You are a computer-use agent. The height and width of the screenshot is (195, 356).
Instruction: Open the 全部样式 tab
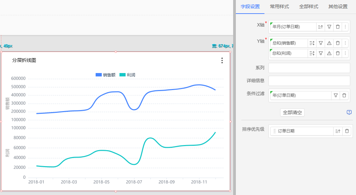tap(308, 6)
